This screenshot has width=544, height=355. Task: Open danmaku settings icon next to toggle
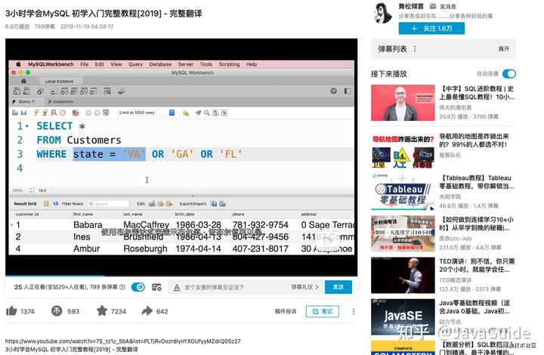(x=157, y=287)
